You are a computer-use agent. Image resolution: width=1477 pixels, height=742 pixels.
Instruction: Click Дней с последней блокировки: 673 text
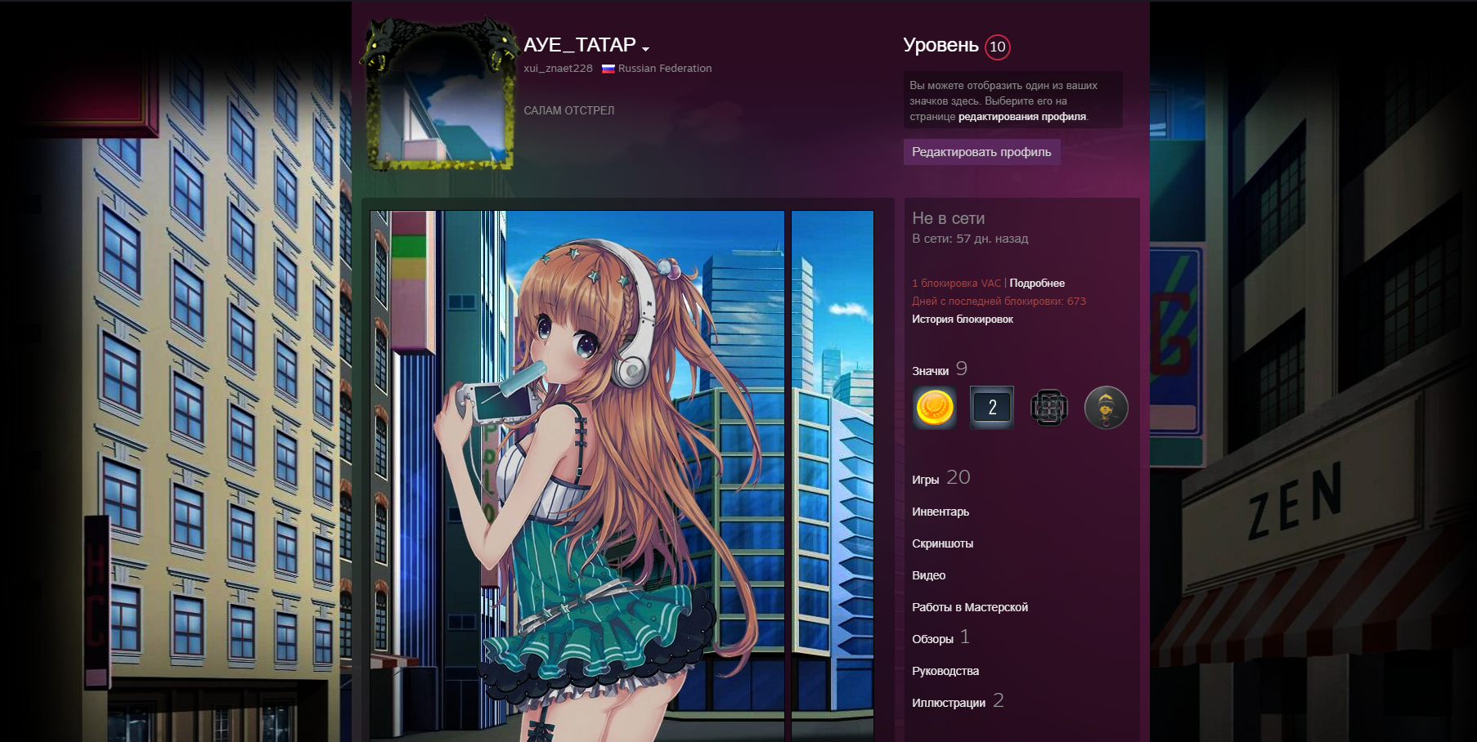pos(999,302)
